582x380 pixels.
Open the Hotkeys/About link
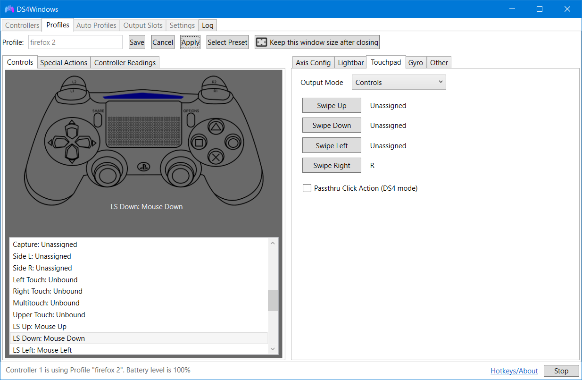coord(514,371)
